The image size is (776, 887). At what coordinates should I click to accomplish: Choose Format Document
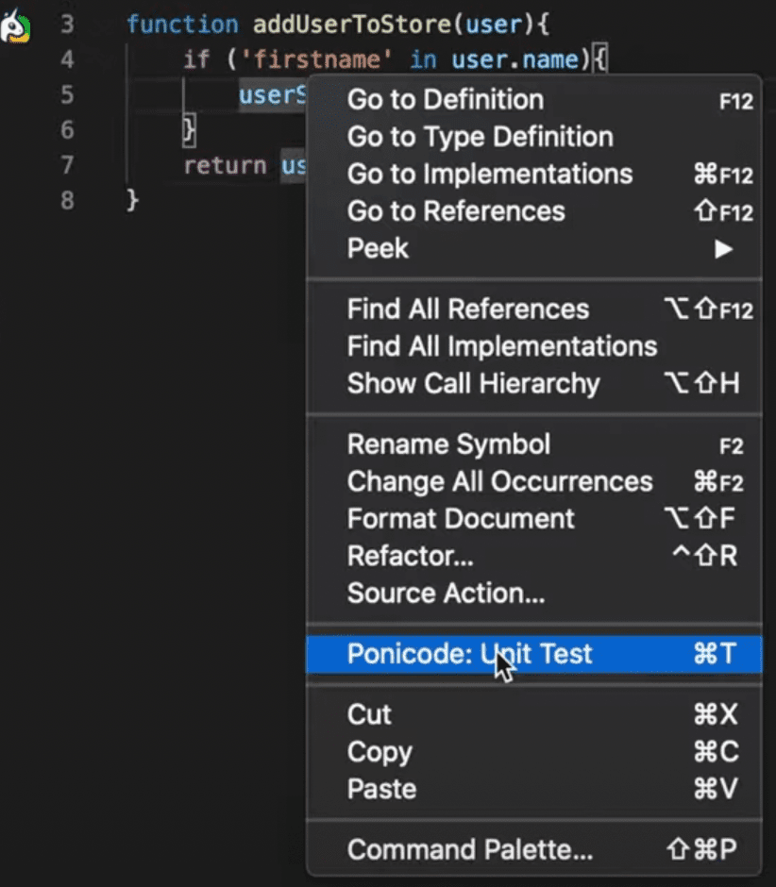[x=533, y=519]
